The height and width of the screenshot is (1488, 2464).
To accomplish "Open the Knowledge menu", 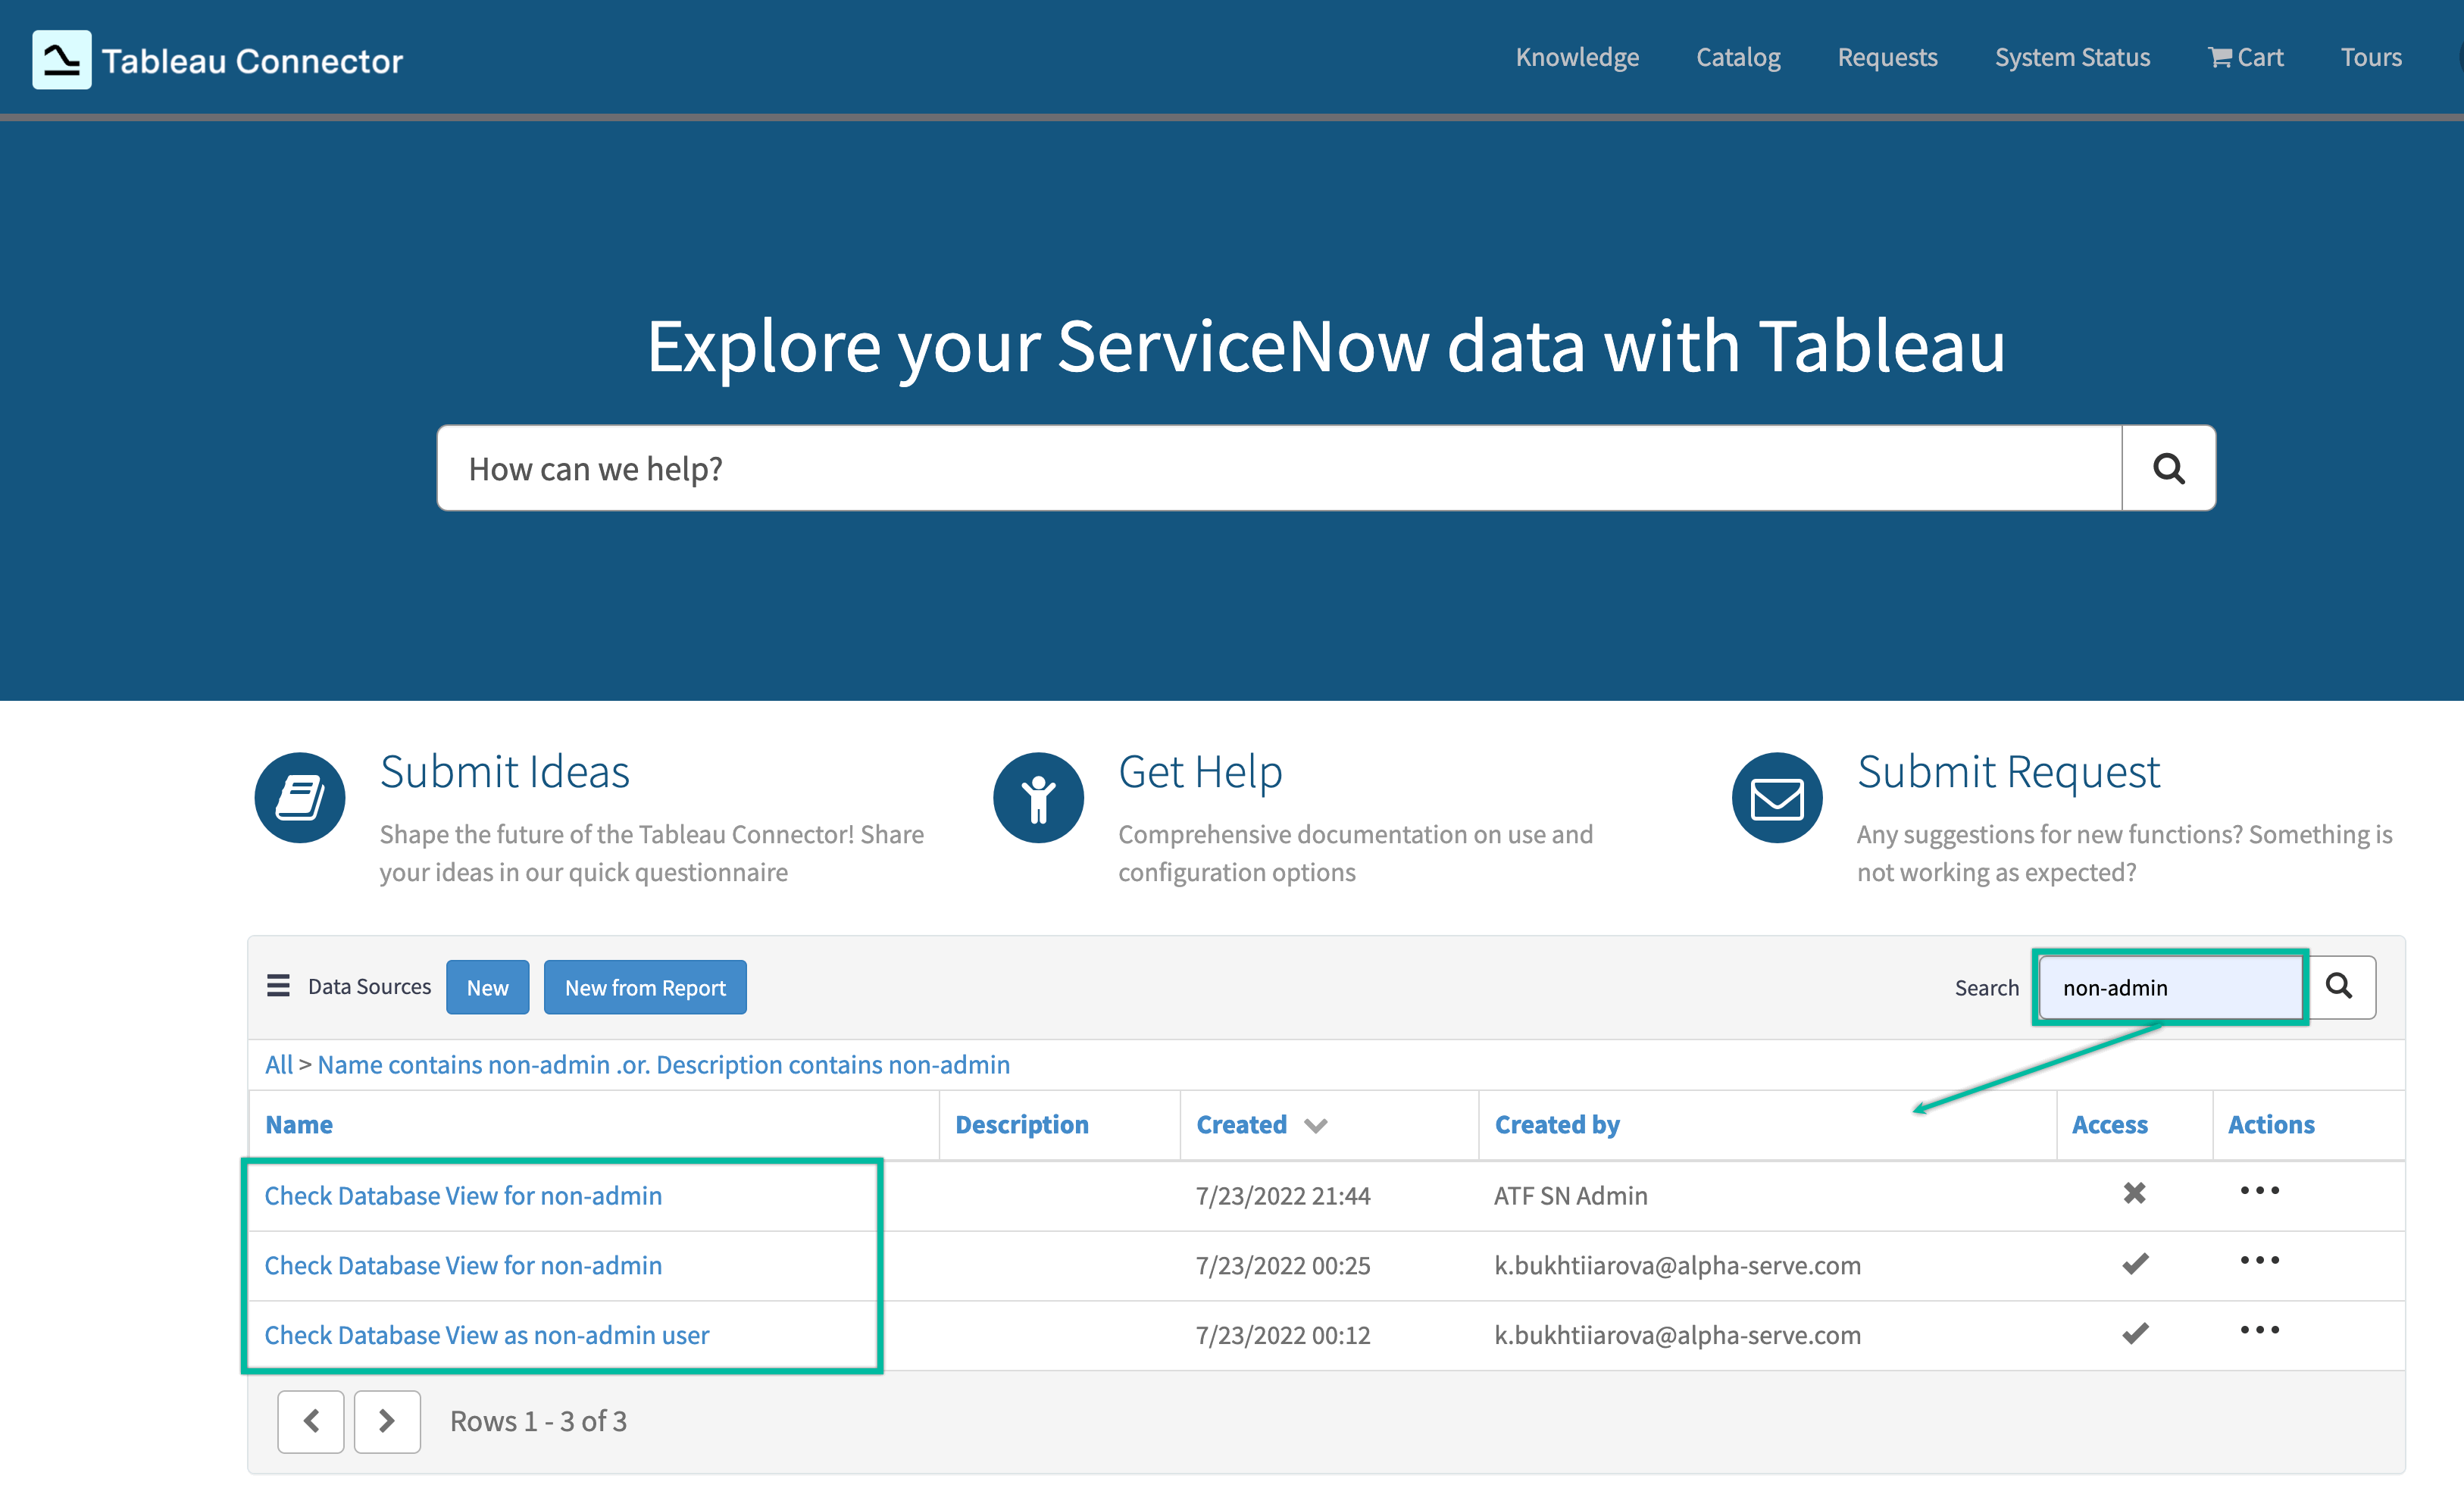I will click(1577, 57).
